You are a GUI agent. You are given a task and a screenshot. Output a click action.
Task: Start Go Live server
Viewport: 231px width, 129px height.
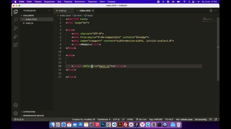[141, 119]
